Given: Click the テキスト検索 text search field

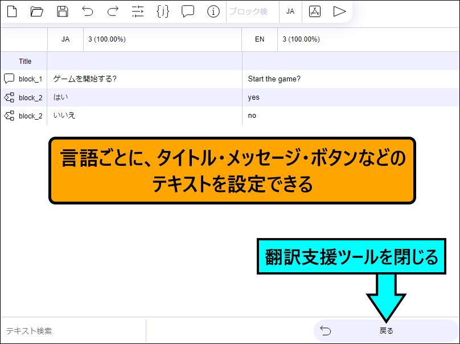Looking at the screenshot, I should (73, 331).
